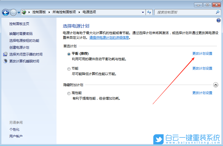Open 控制面板主页 in the sidebar
This screenshot has width=223, height=146.
click(19, 24)
